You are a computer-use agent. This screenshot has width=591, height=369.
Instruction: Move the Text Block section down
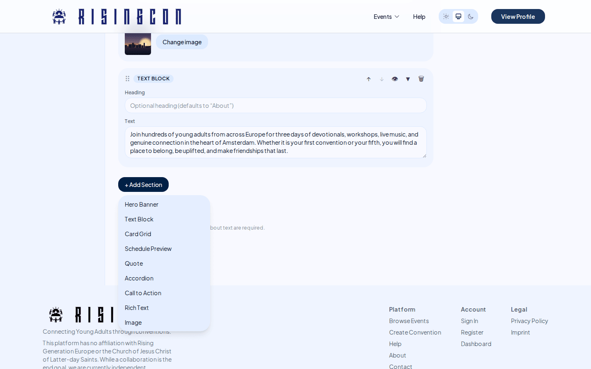coord(382,79)
